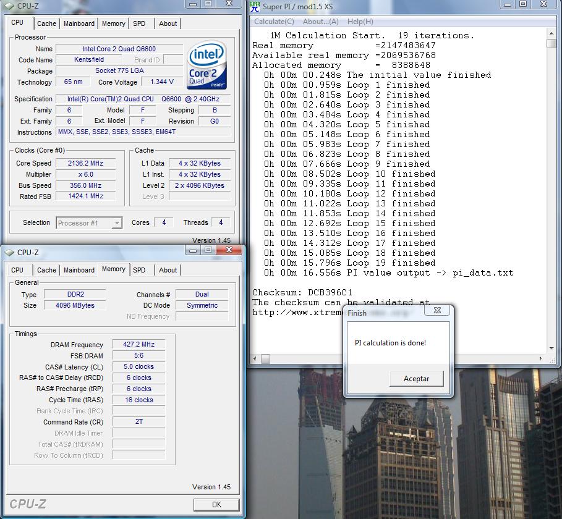This screenshot has height=519, width=562.
Task: Click the memory Type value DDR2
Action: 75,295
